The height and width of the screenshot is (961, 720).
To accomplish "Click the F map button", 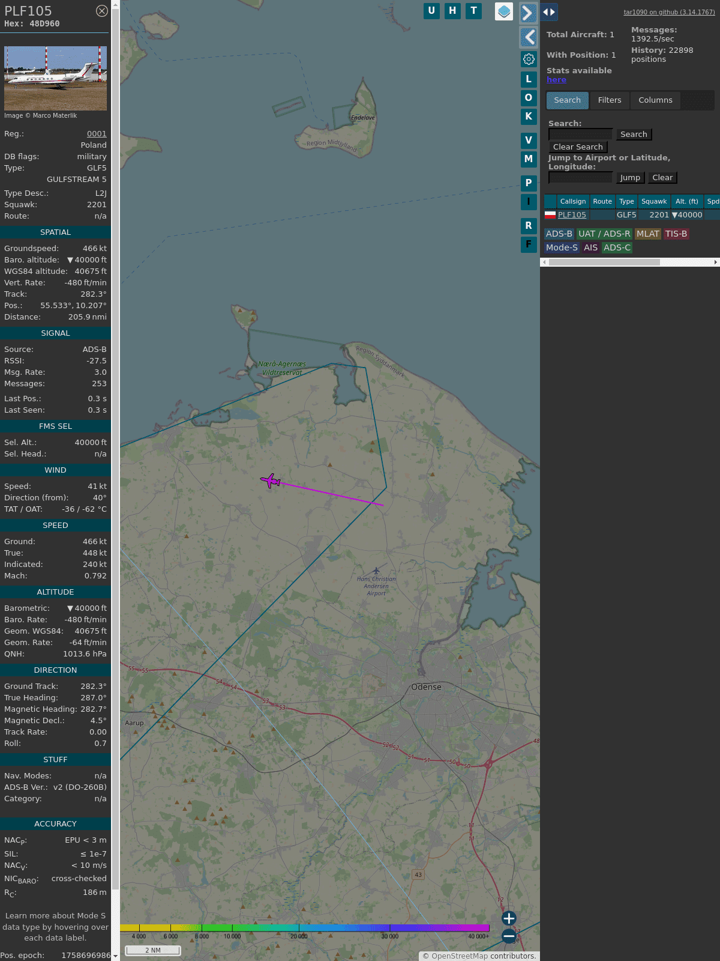I will tap(529, 244).
